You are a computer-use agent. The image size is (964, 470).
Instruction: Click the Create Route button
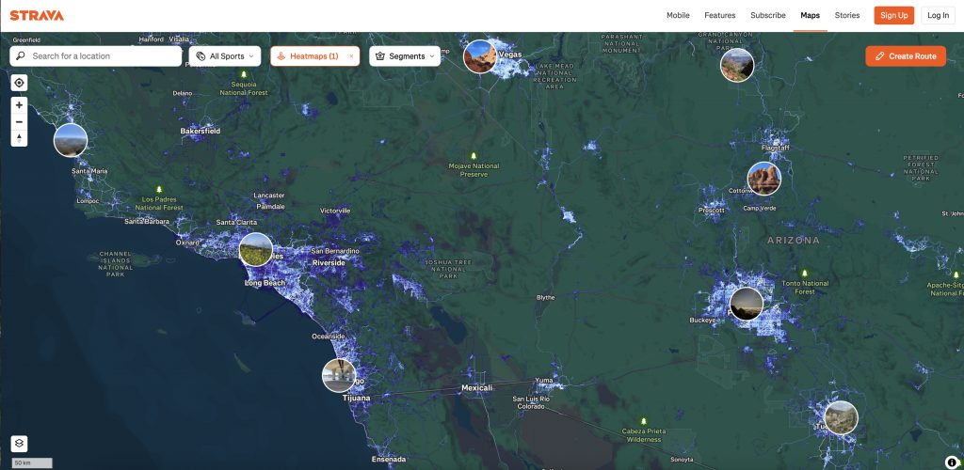(906, 55)
